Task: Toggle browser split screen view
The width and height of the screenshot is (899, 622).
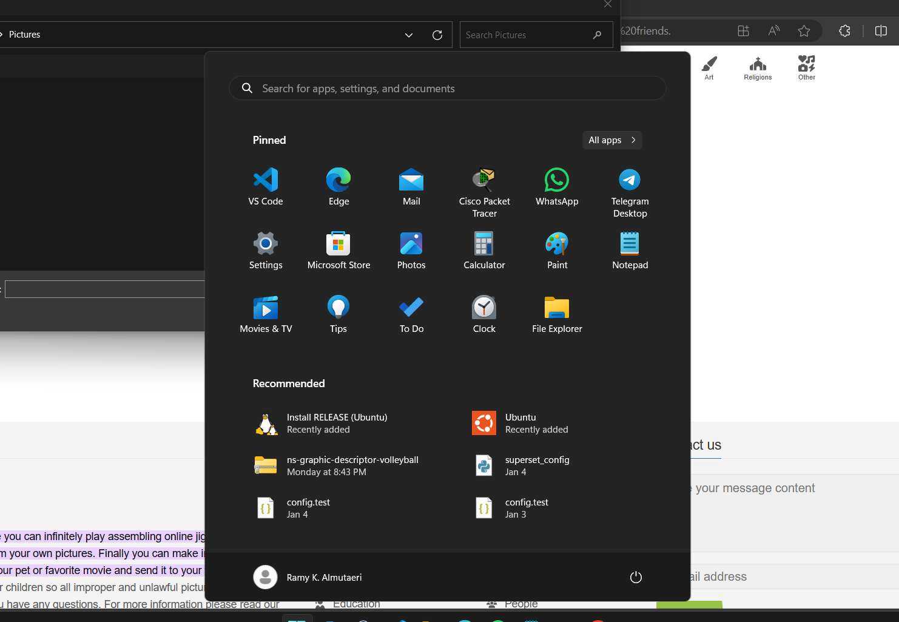Action: click(881, 31)
